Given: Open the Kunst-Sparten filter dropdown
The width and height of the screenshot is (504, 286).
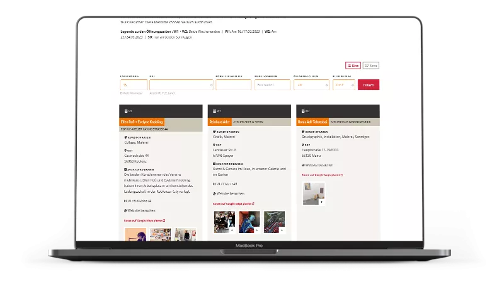Looking at the screenshot, I should click(x=272, y=85).
